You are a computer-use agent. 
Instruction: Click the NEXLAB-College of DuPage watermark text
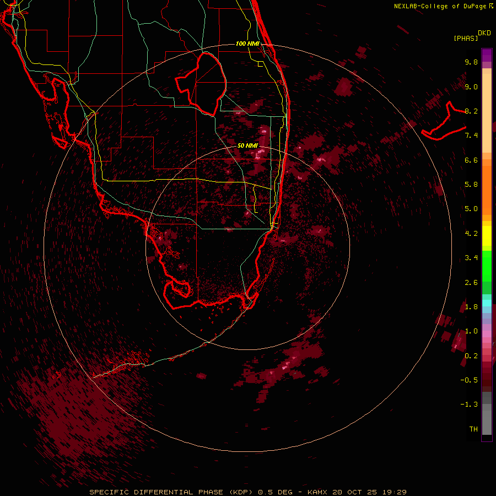443,6
